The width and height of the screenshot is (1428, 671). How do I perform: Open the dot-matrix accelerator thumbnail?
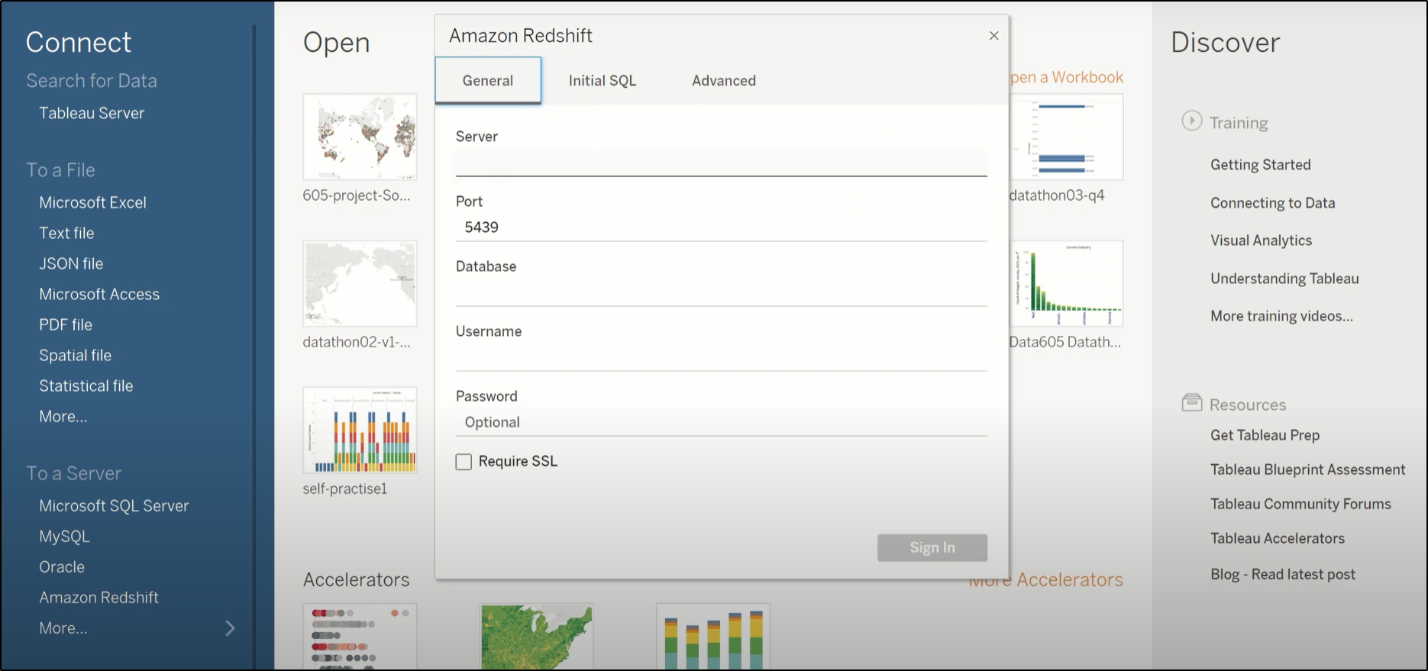click(x=360, y=637)
